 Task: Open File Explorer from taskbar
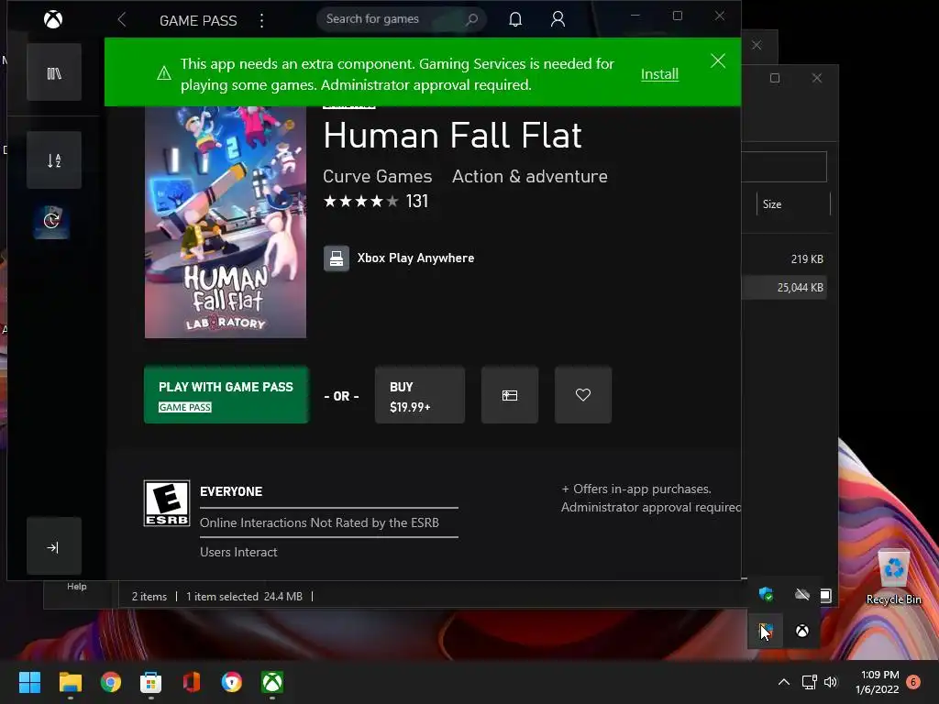(70, 682)
